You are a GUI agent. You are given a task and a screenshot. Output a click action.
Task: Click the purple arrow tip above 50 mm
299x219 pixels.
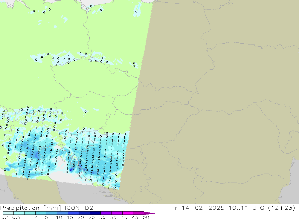[149, 213]
